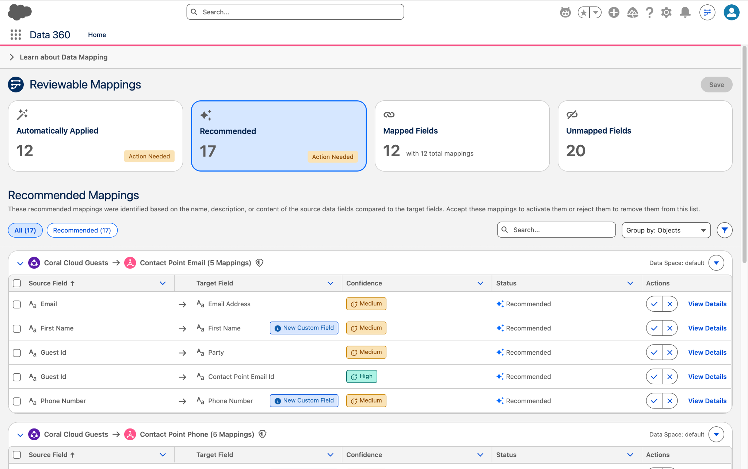Open the Contact Point Email group actions menu
Screen dimensions: 748x469
coord(716,263)
